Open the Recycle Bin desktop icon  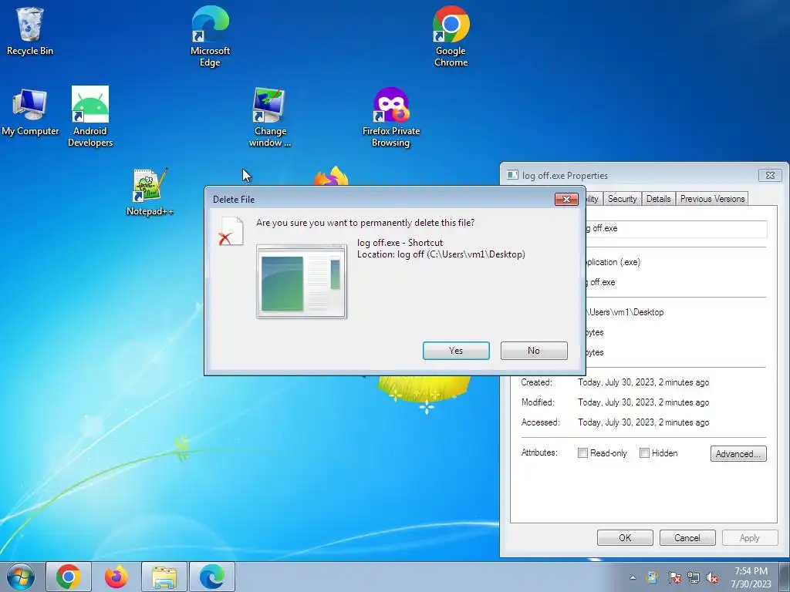click(30, 31)
